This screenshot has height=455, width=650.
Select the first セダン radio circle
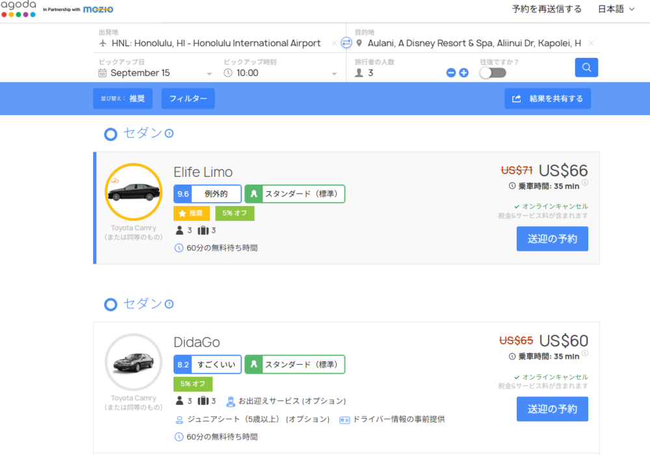click(x=111, y=135)
